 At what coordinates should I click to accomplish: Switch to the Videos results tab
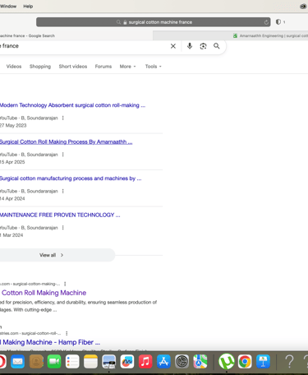pos(14,67)
